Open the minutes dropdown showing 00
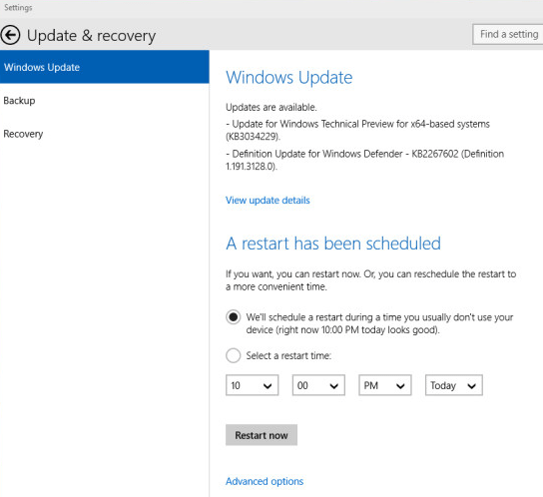 point(318,385)
